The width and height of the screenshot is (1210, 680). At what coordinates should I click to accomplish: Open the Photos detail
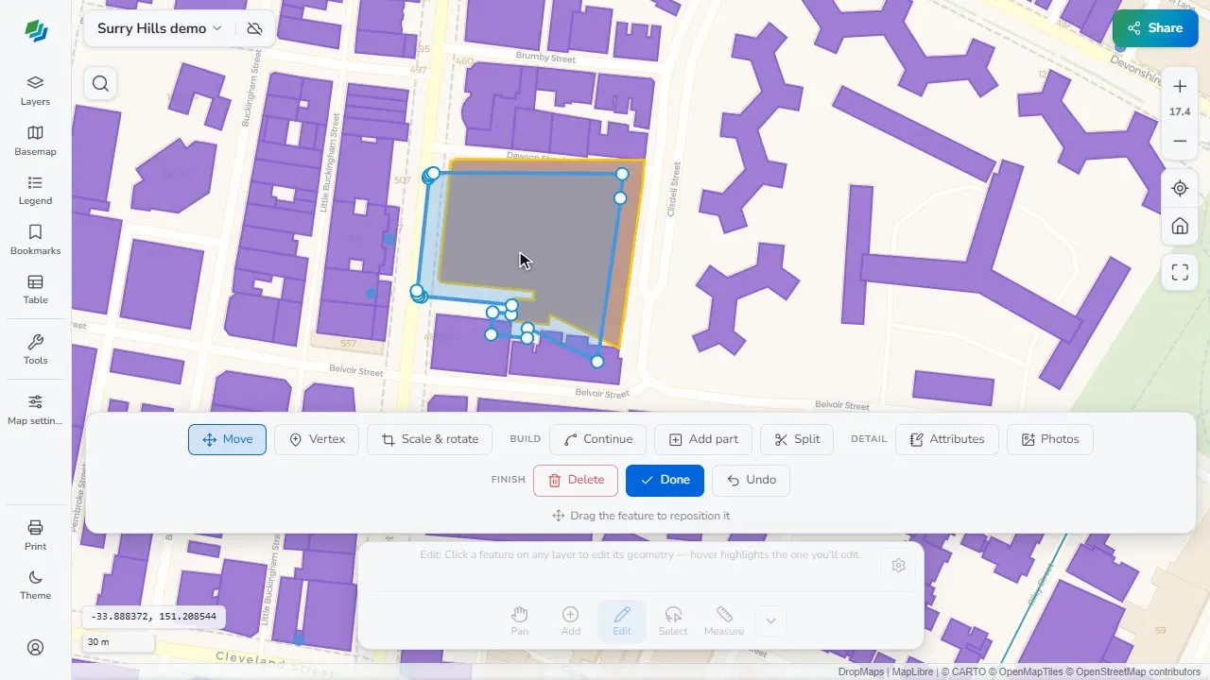pyautogui.click(x=1049, y=439)
